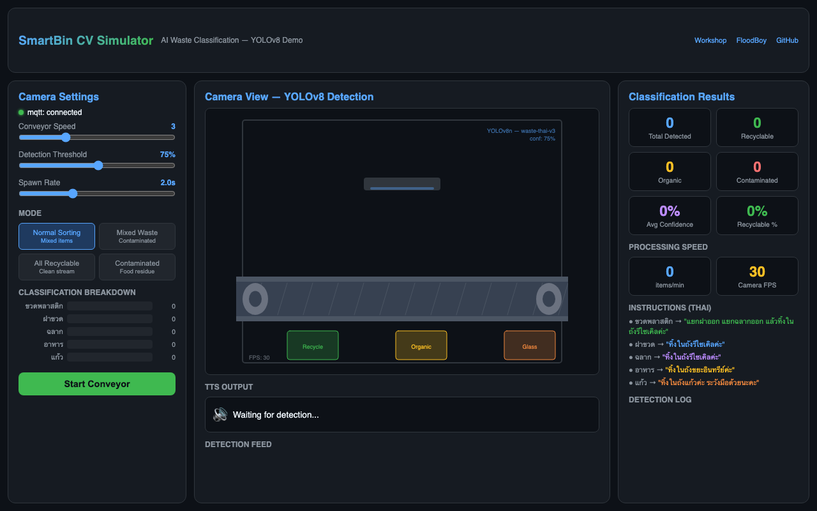This screenshot has width=817, height=511.
Task: Select Mixed Waste mode
Action: tap(137, 236)
